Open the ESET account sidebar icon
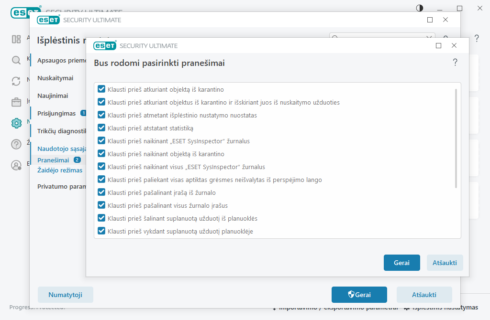The height and width of the screenshot is (320, 490). (x=16, y=165)
